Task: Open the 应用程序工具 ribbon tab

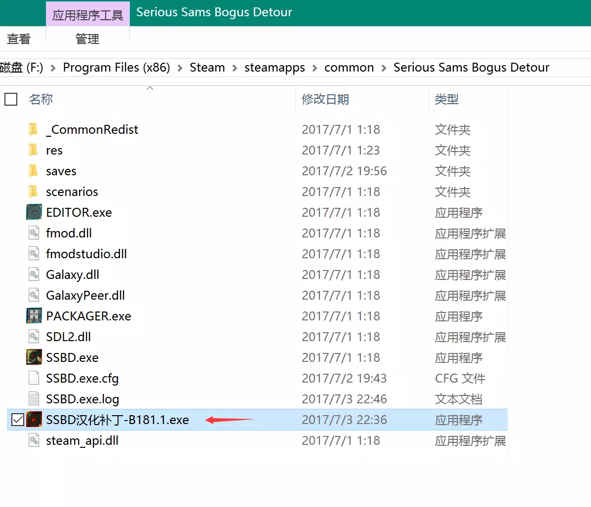Action: (x=88, y=15)
